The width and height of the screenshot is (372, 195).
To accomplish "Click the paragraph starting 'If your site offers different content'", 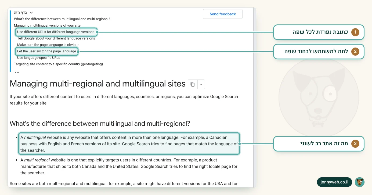I will tap(124, 100).
